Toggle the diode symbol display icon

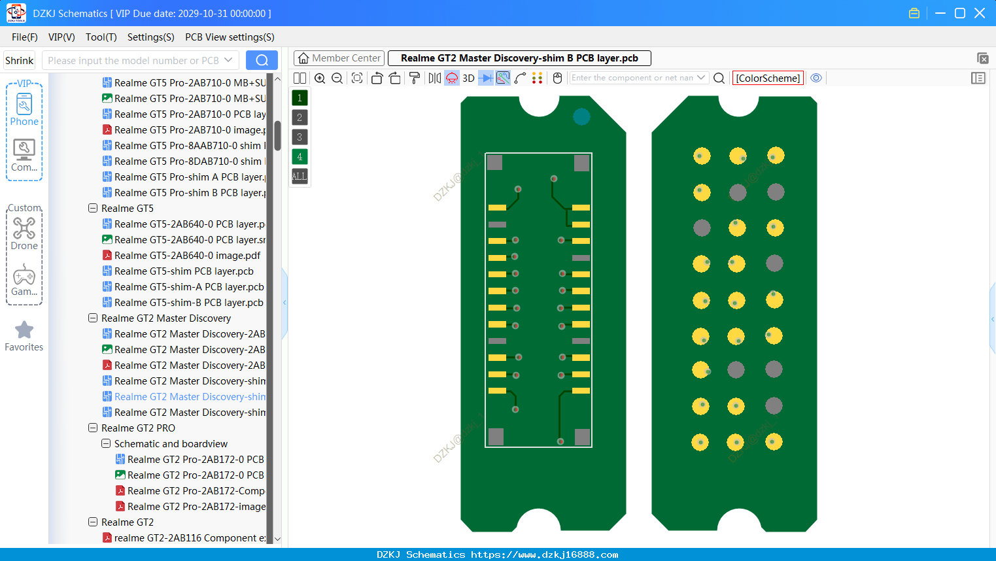click(x=486, y=78)
